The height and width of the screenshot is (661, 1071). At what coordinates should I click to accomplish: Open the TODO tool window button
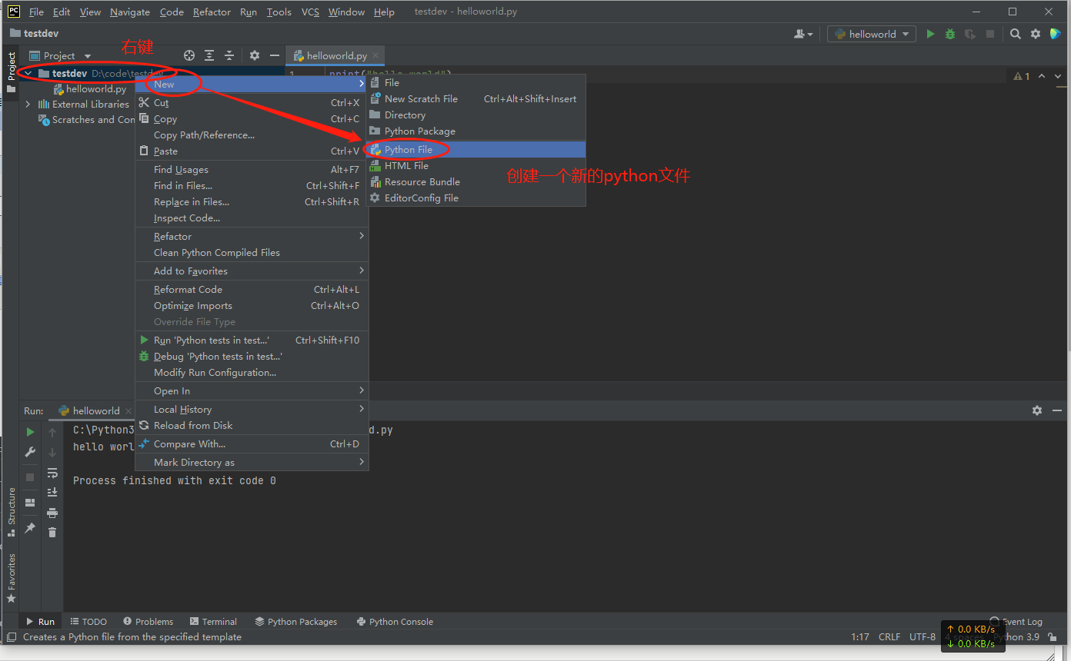(88, 621)
